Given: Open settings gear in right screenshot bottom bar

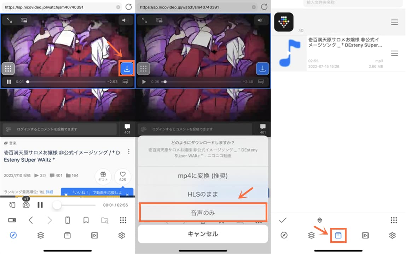Looking at the screenshot, I should (x=392, y=235).
